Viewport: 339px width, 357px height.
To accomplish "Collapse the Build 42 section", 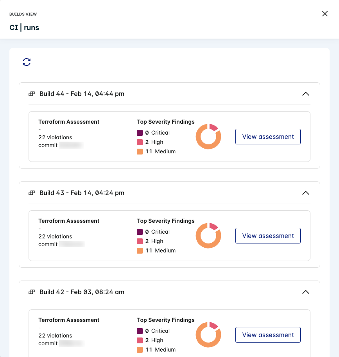I will tap(306, 292).
